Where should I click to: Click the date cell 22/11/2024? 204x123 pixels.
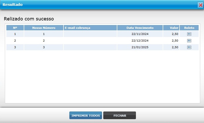coord(140,34)
